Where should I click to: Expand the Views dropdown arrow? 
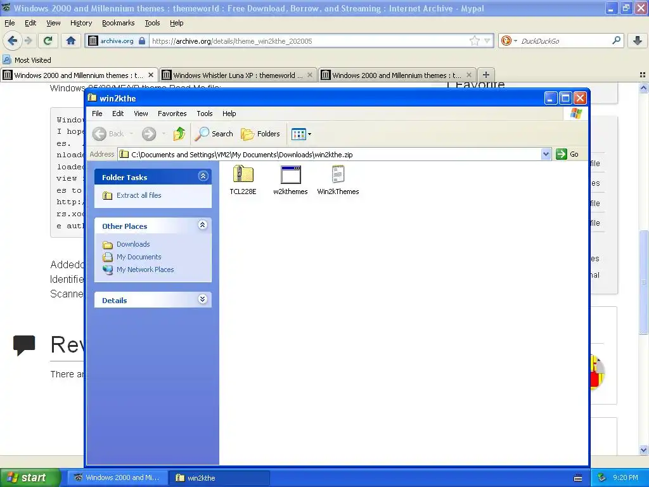pyautogui.click(x=309, y=134)
